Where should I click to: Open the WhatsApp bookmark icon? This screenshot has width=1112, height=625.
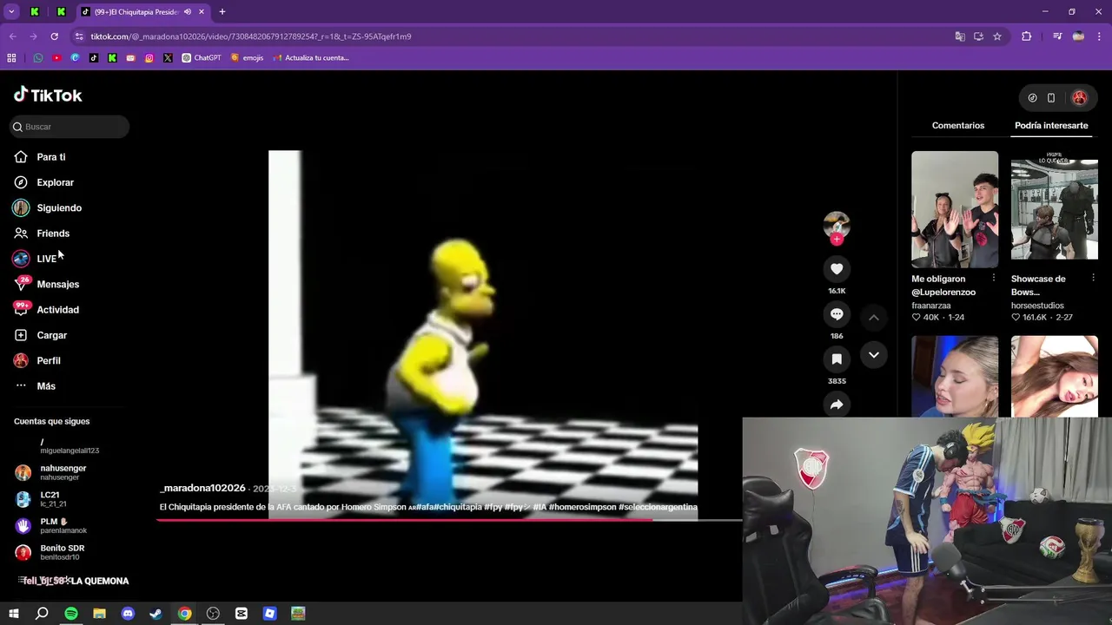(38, 58)
